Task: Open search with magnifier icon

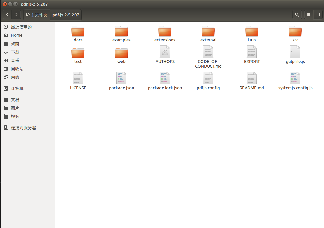Action: click(x=297, y=15)
